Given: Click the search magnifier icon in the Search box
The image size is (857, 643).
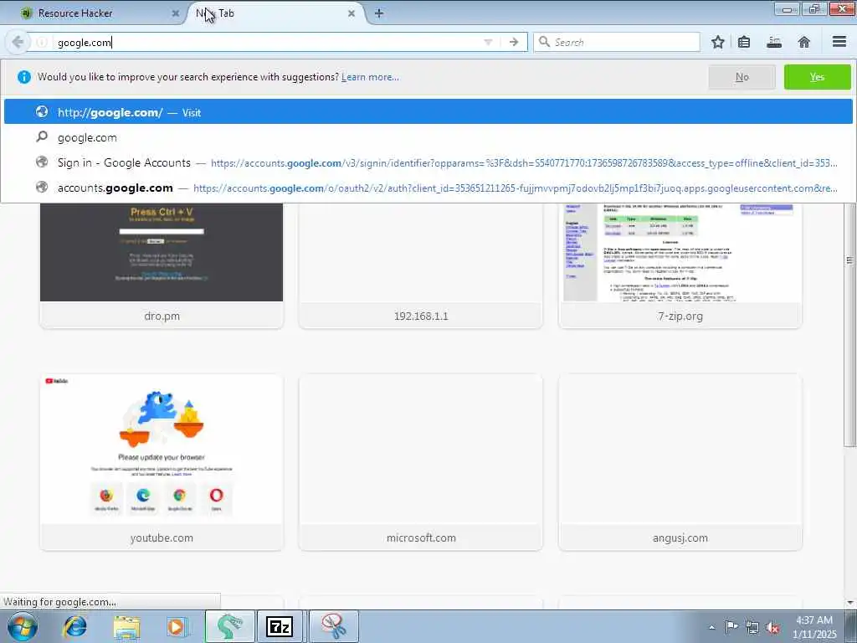Looking at the screenshot, I should (544, 42).
